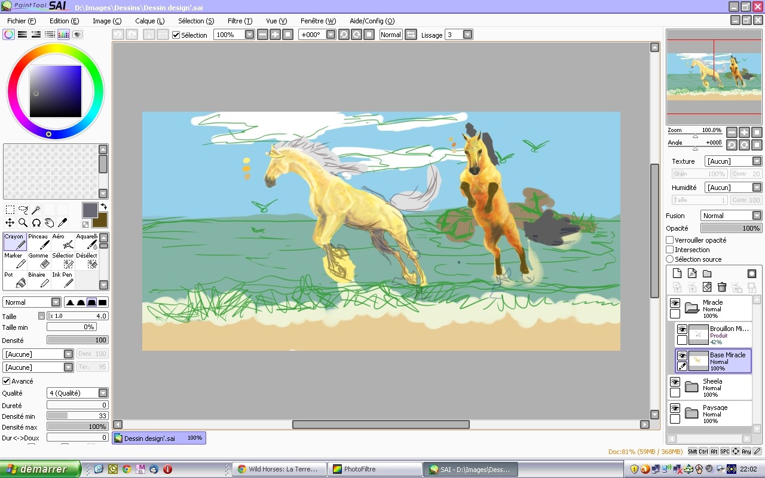Select the Marker tool
Screen dimensions: 765x478
click(x=15, y=261)
